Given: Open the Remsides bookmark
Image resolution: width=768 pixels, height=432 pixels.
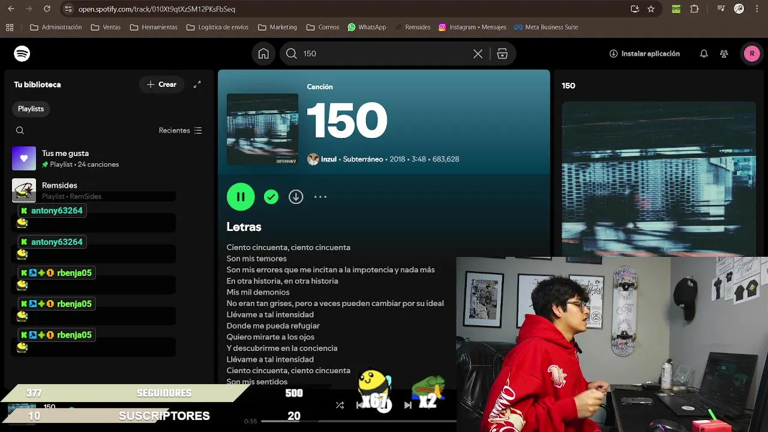Looking at the screenshot, I should pos(413,27).
